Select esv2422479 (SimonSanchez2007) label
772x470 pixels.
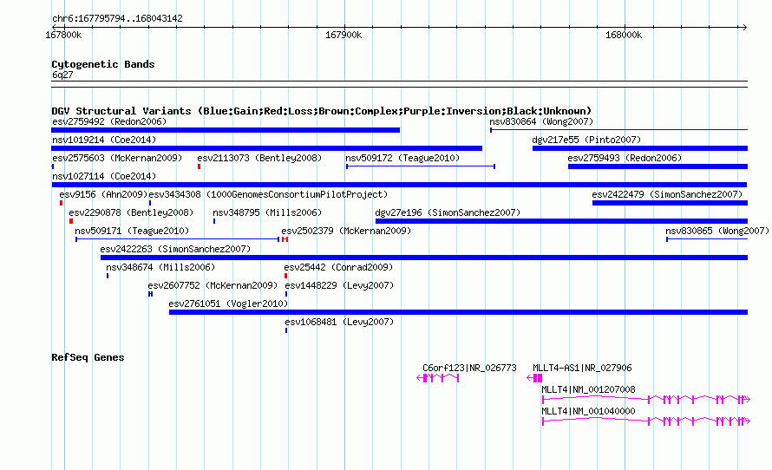click(667, 194)
